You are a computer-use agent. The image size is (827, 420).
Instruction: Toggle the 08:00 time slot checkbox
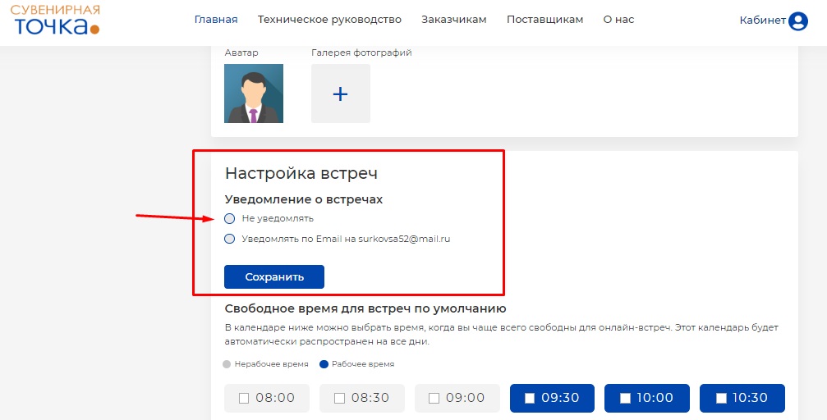pos(244,399)
